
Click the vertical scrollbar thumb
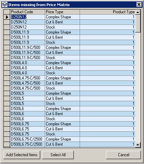(x=138, y=23)
